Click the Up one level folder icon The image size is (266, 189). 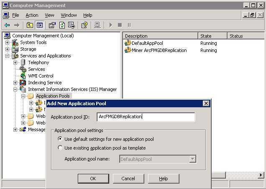30,25
